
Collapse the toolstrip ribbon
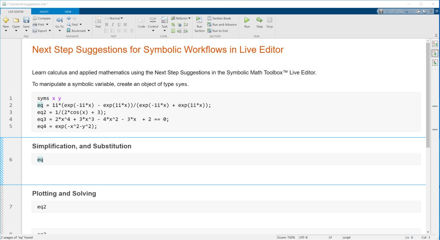(436, 35)
